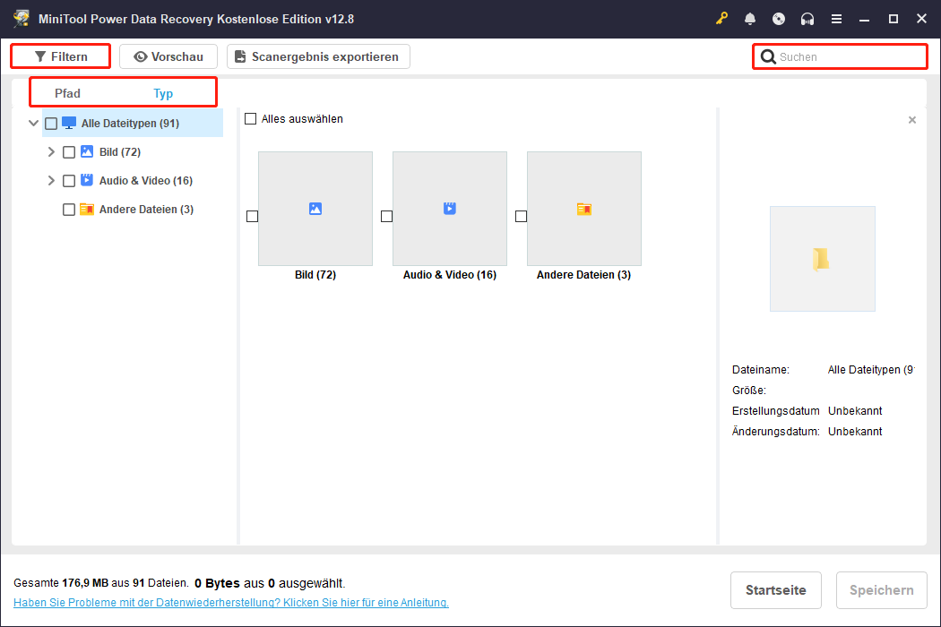Tick the Andere Dateien tree checkbox
941x627 pixels.
click(69, 210)
